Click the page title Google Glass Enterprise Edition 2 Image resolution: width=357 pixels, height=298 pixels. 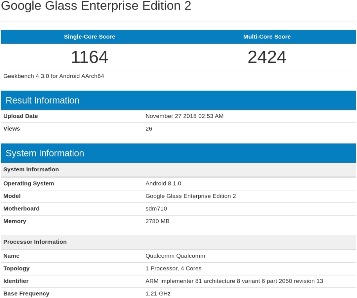point(96,6)
